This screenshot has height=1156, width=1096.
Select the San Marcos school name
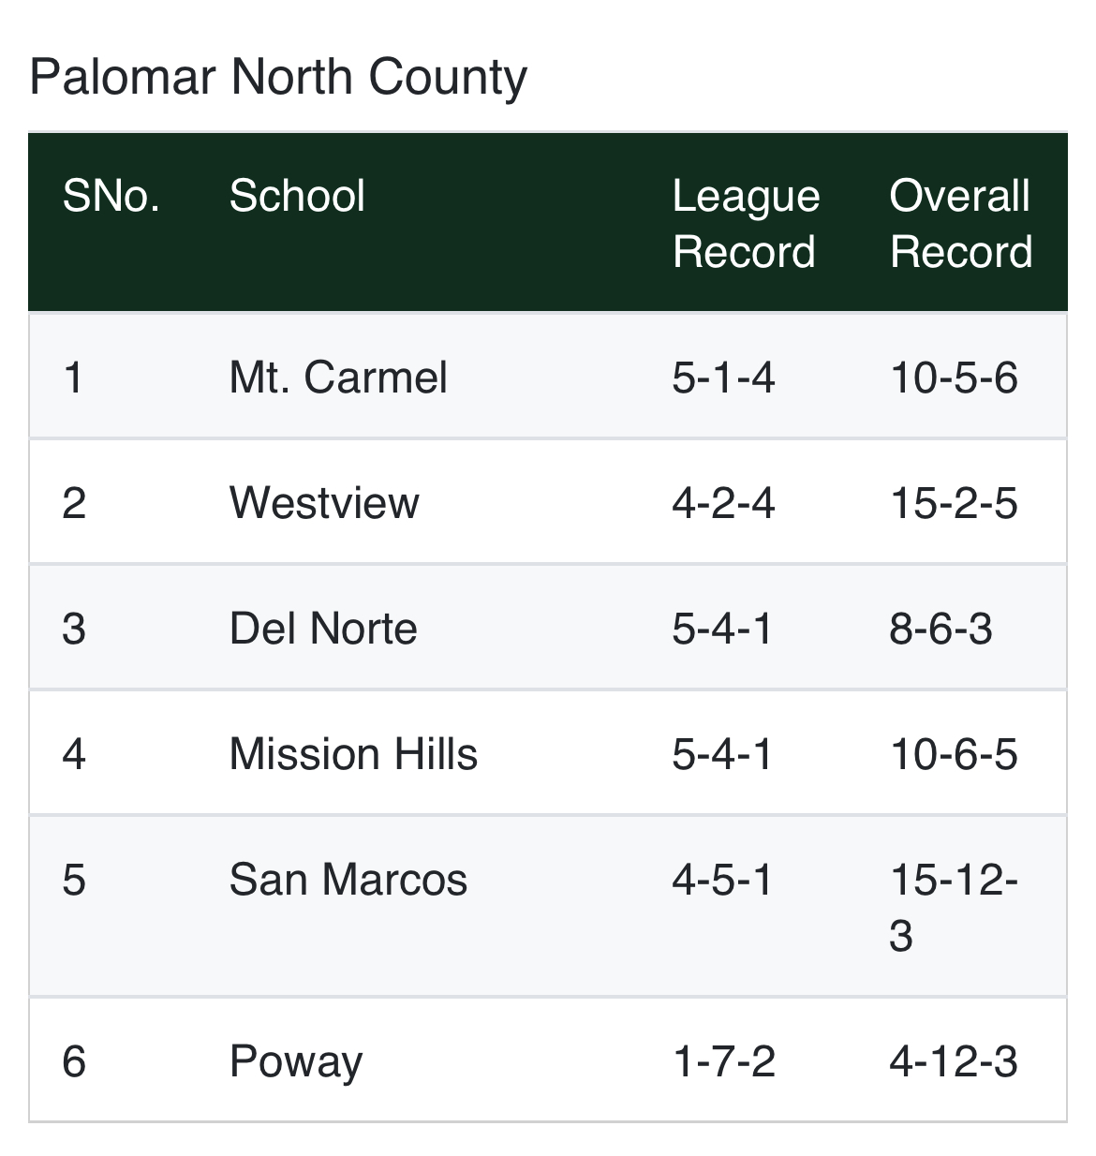point(348,880)
